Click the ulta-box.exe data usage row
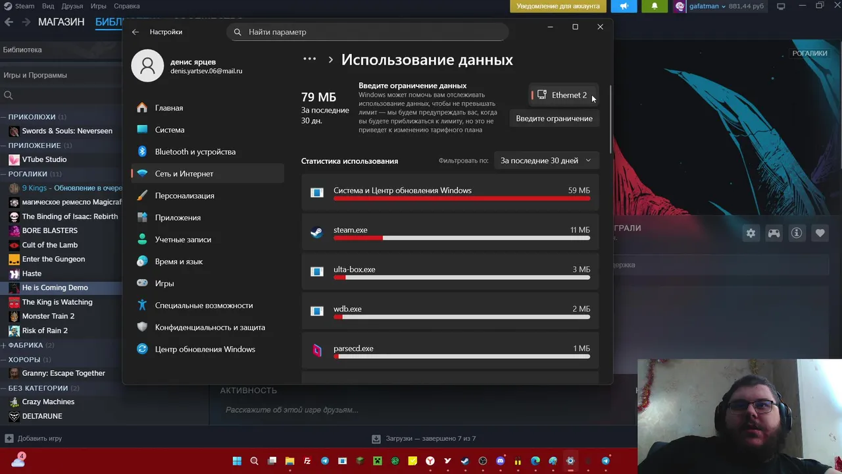842x474 pixels. click(x=450, y=272)
